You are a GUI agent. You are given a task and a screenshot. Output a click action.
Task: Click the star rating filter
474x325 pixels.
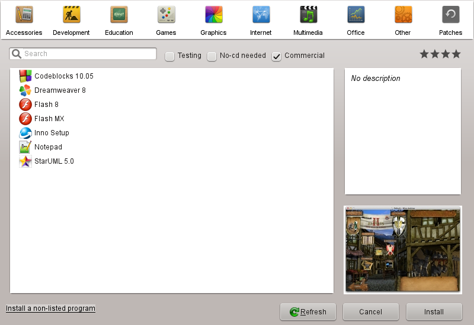(x=440, y=54)
